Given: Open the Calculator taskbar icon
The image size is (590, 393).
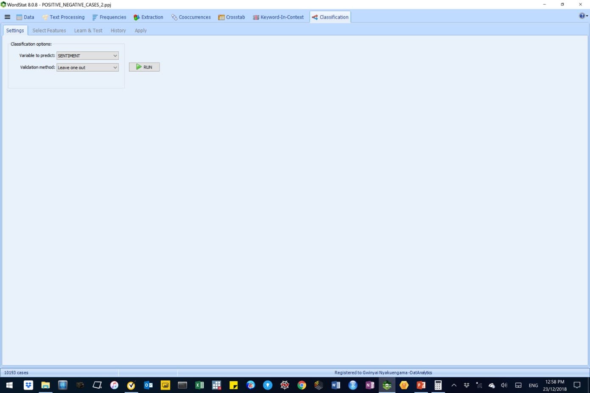Looking at the screenshot, I should (x=438, y=385).
